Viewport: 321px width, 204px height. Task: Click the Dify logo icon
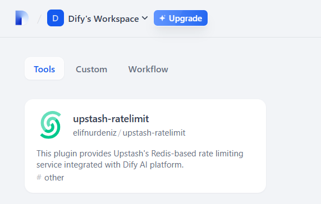(x=22, y=18)
